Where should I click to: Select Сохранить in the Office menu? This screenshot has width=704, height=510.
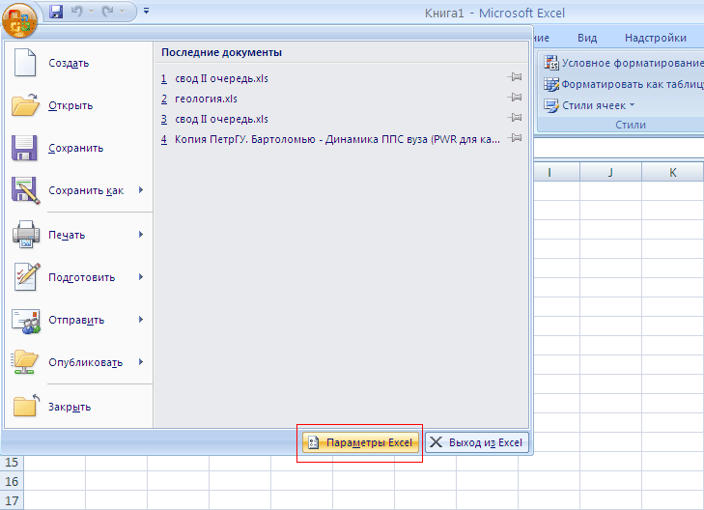(78, 148)
